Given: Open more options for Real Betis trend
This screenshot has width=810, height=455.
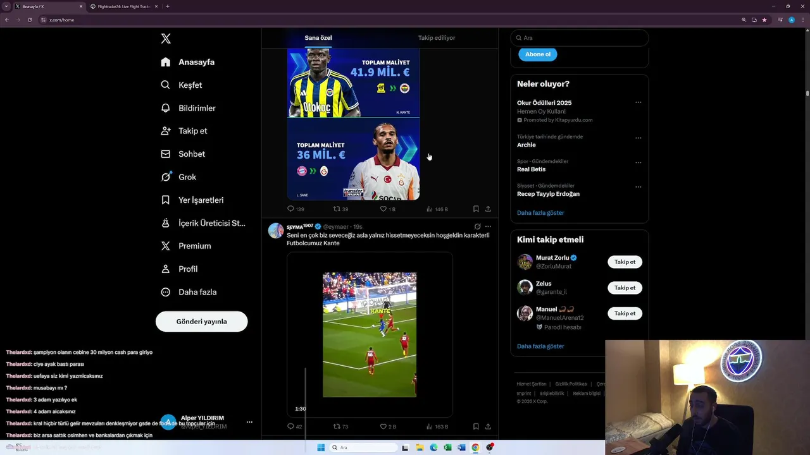Looking at the screenshot, I should click(638, 162).
